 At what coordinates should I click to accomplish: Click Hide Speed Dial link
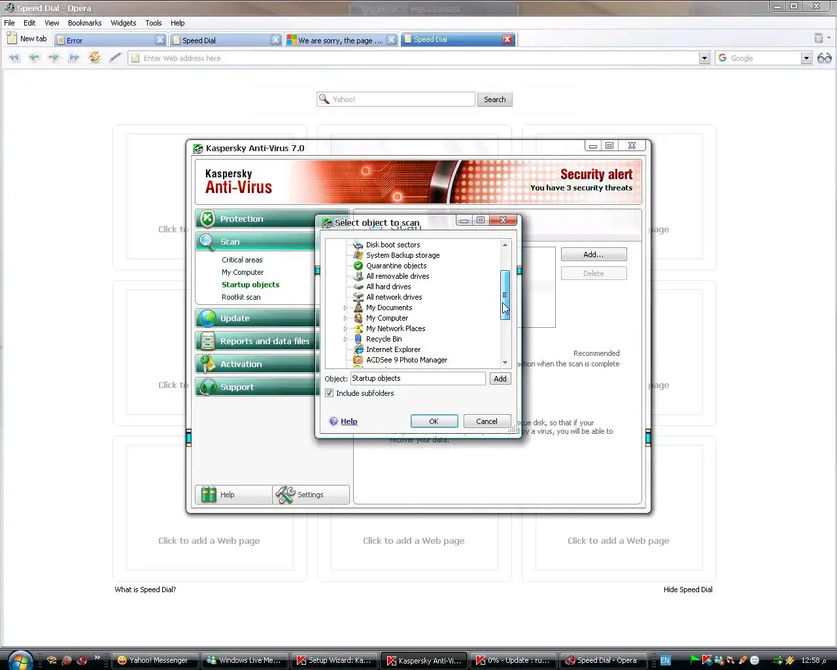pyautogui.click(x=688, y=590)
